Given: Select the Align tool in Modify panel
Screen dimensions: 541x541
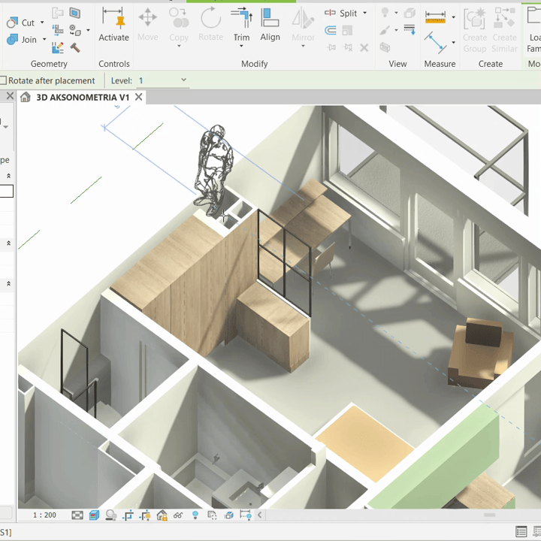Looking at the screenshot, I should coord(270,23).
